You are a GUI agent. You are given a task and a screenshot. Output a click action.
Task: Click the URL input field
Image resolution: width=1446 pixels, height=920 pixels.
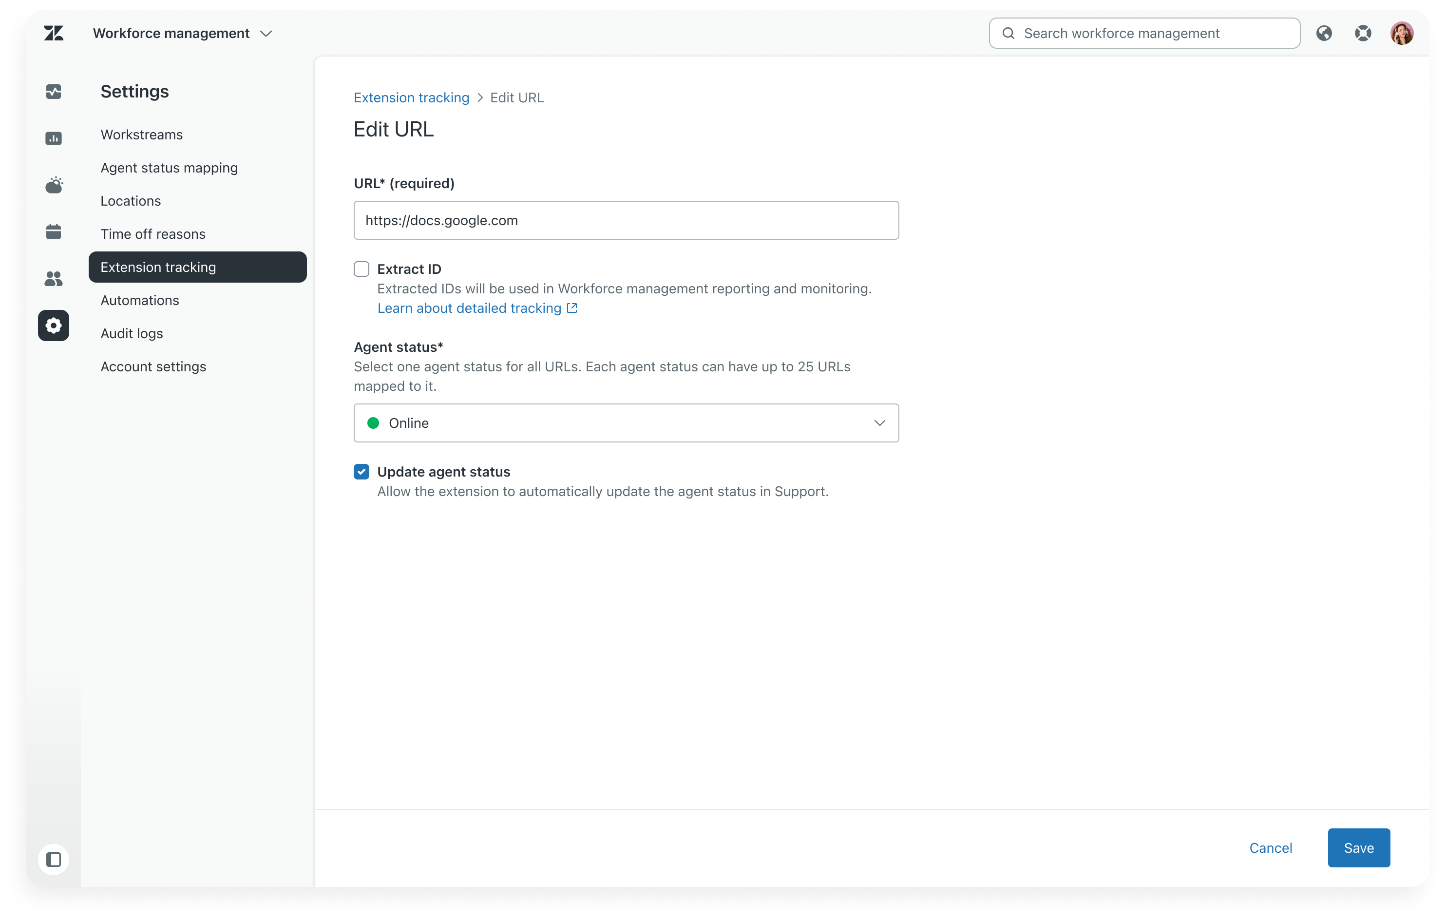pyautogui.click(x=627, y=220)
